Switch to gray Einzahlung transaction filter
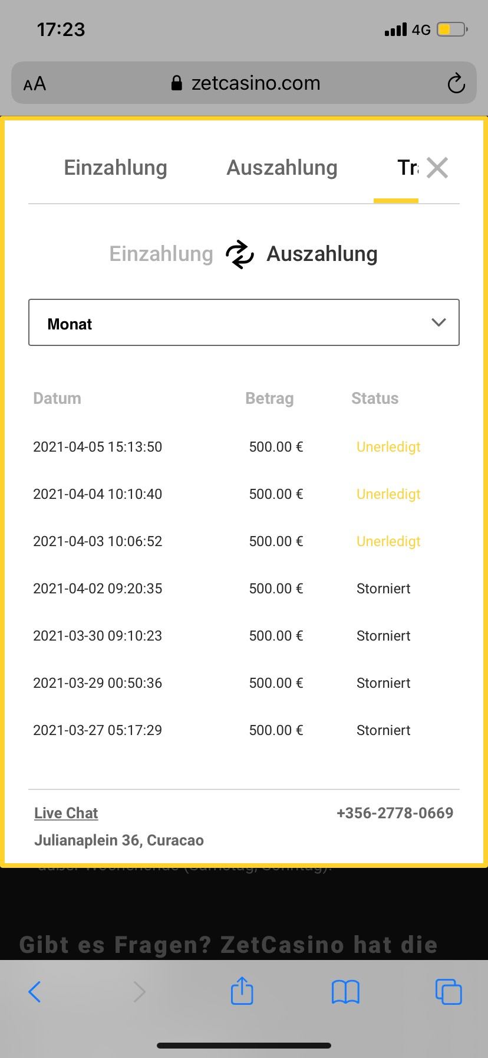Viewport: 488px width, 1058px height. coord(161,254)
